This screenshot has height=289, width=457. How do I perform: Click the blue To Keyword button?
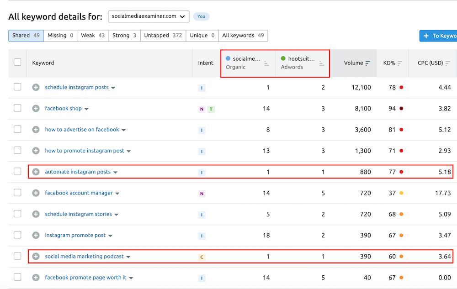pos(438,36)
